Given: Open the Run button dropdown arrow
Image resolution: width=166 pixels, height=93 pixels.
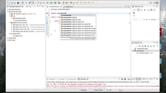Looking at the screenshot, I should [53, 3].
